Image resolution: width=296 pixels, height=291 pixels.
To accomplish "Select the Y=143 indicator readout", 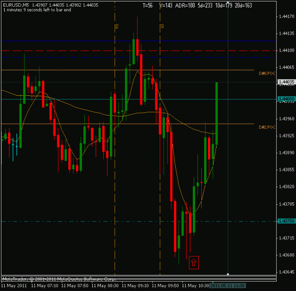I will coord(166,6).
